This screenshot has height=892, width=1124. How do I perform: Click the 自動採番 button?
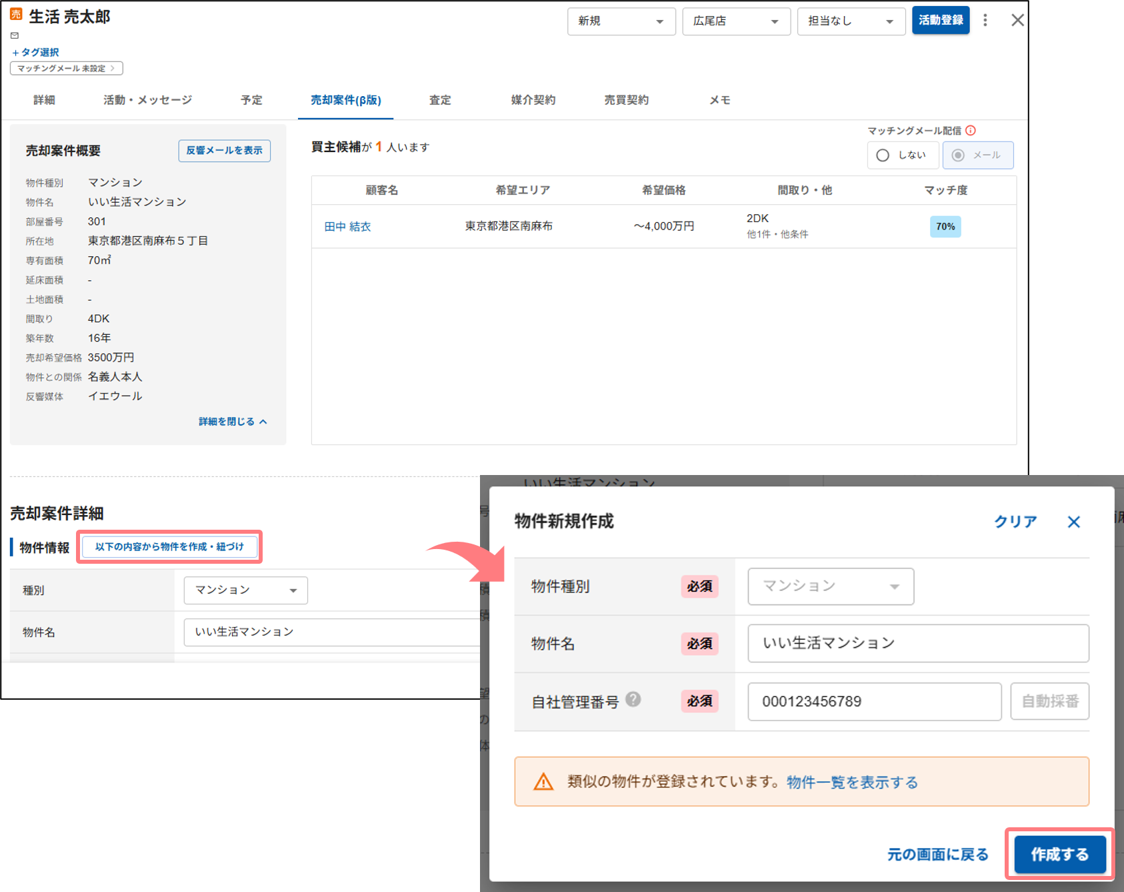pos(1049,701)
